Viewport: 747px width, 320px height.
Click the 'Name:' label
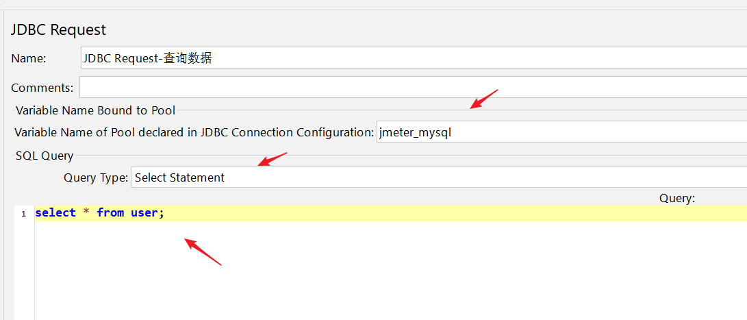[x=29, y=59]
